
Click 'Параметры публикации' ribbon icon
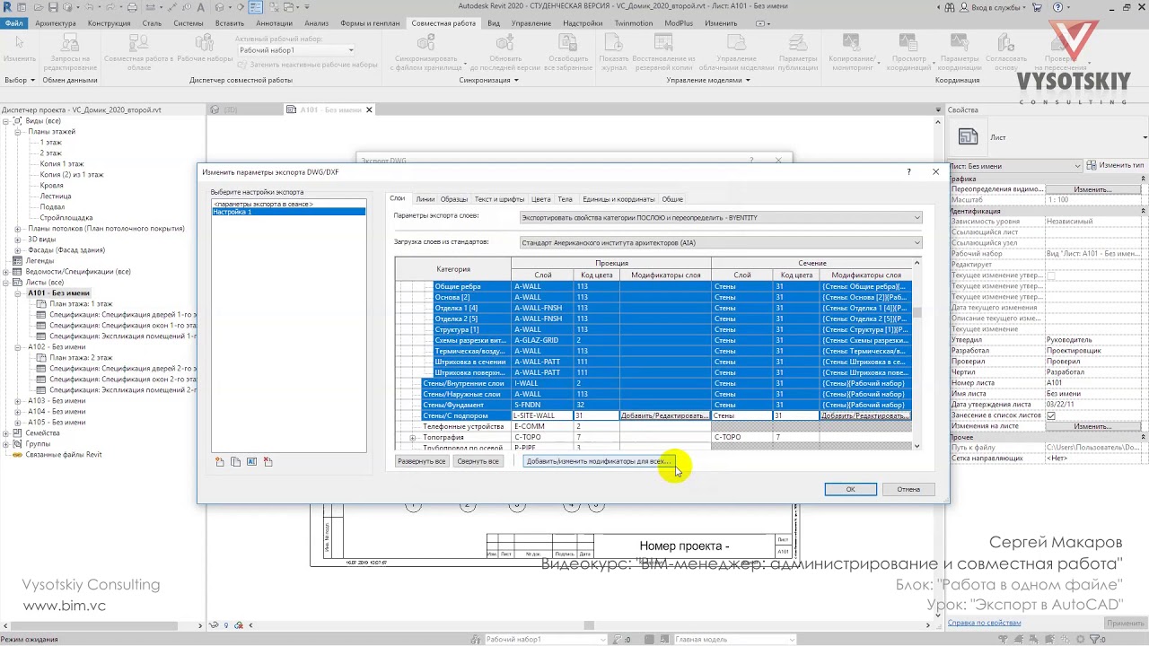click(798, 42)
